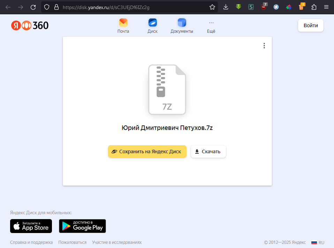This screenshot has height=248, width=334.
Task: Show site security padlock info
Action: [x=56, y=7]
